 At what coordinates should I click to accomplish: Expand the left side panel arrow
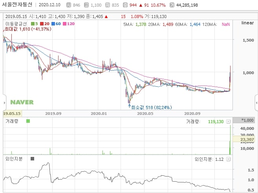pos(4,103)
